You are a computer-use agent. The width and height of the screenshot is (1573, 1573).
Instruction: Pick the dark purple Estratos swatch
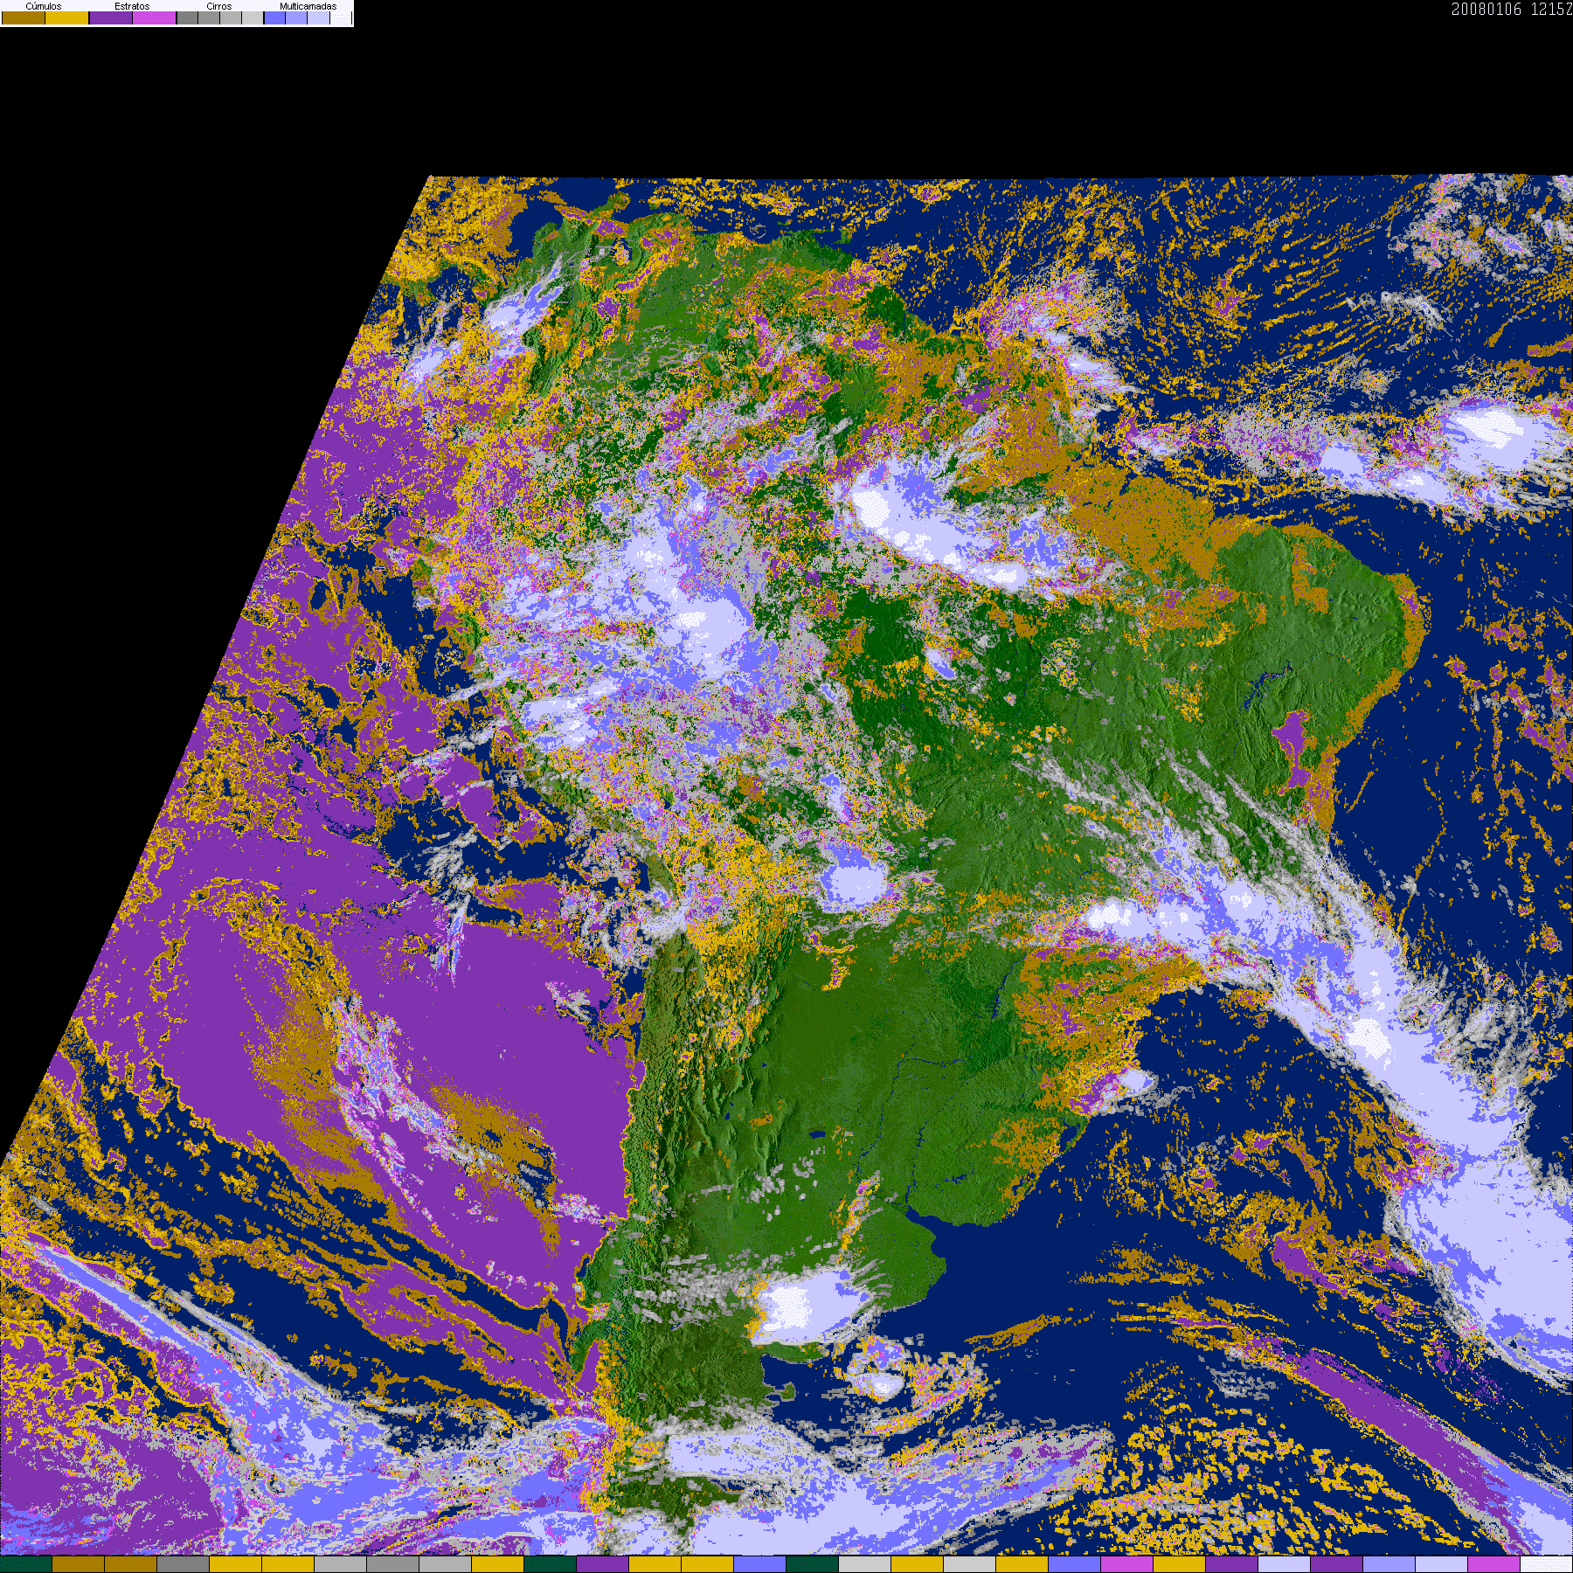tap(111, 18)
